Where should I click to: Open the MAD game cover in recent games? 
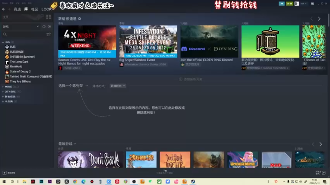pyautogui.click(x=276, y=160)
